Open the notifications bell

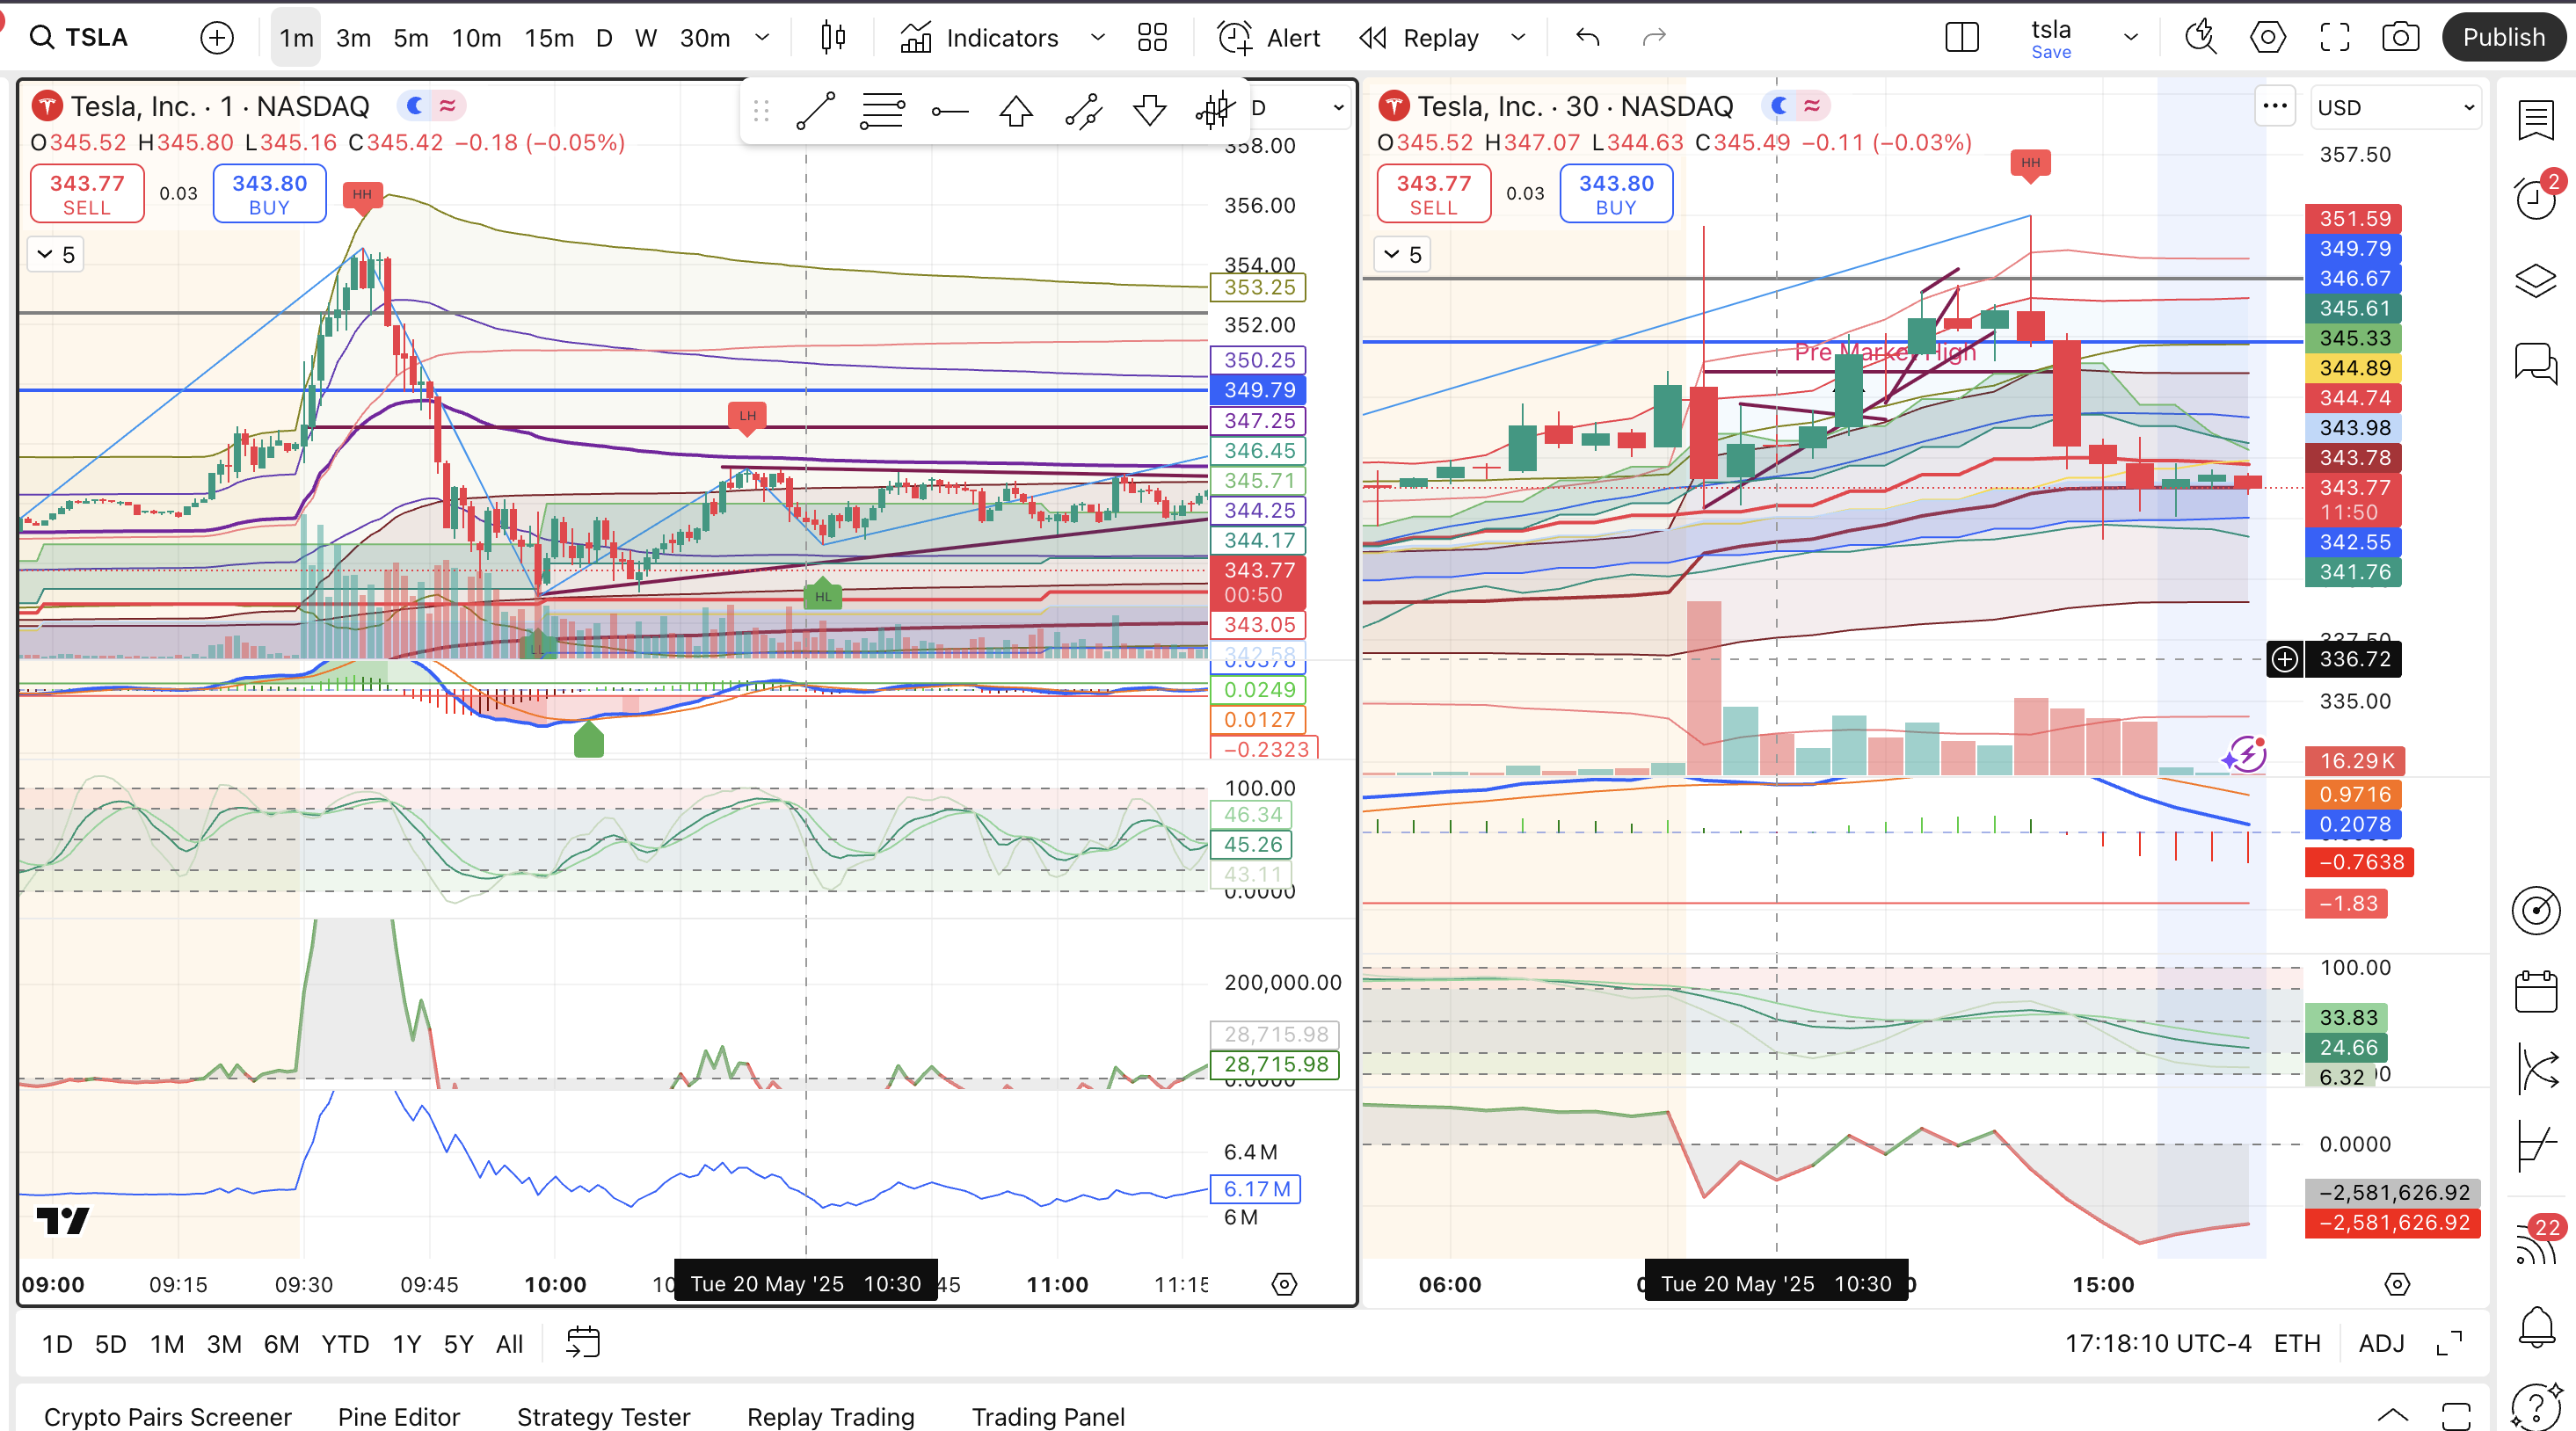point(2536,1328)
